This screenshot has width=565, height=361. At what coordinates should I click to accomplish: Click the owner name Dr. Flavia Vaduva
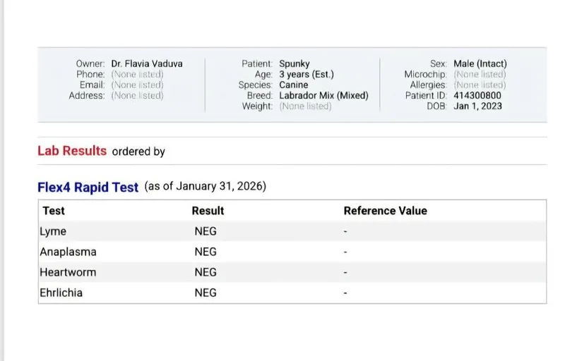(147, 63)
